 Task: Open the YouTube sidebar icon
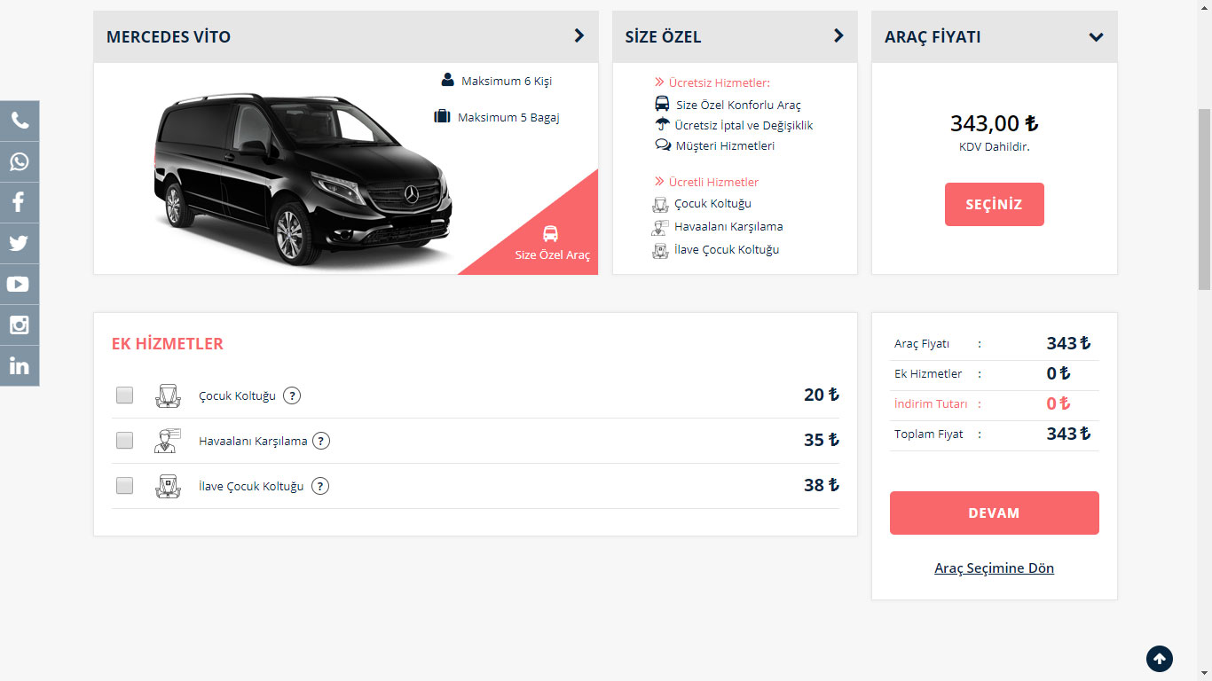click(x=20, y=285)
